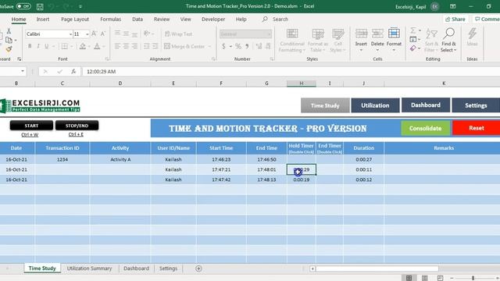This screenshot has height=281, width=500.
Task: Toggle Bold formatting
Action: click(30, 46)
